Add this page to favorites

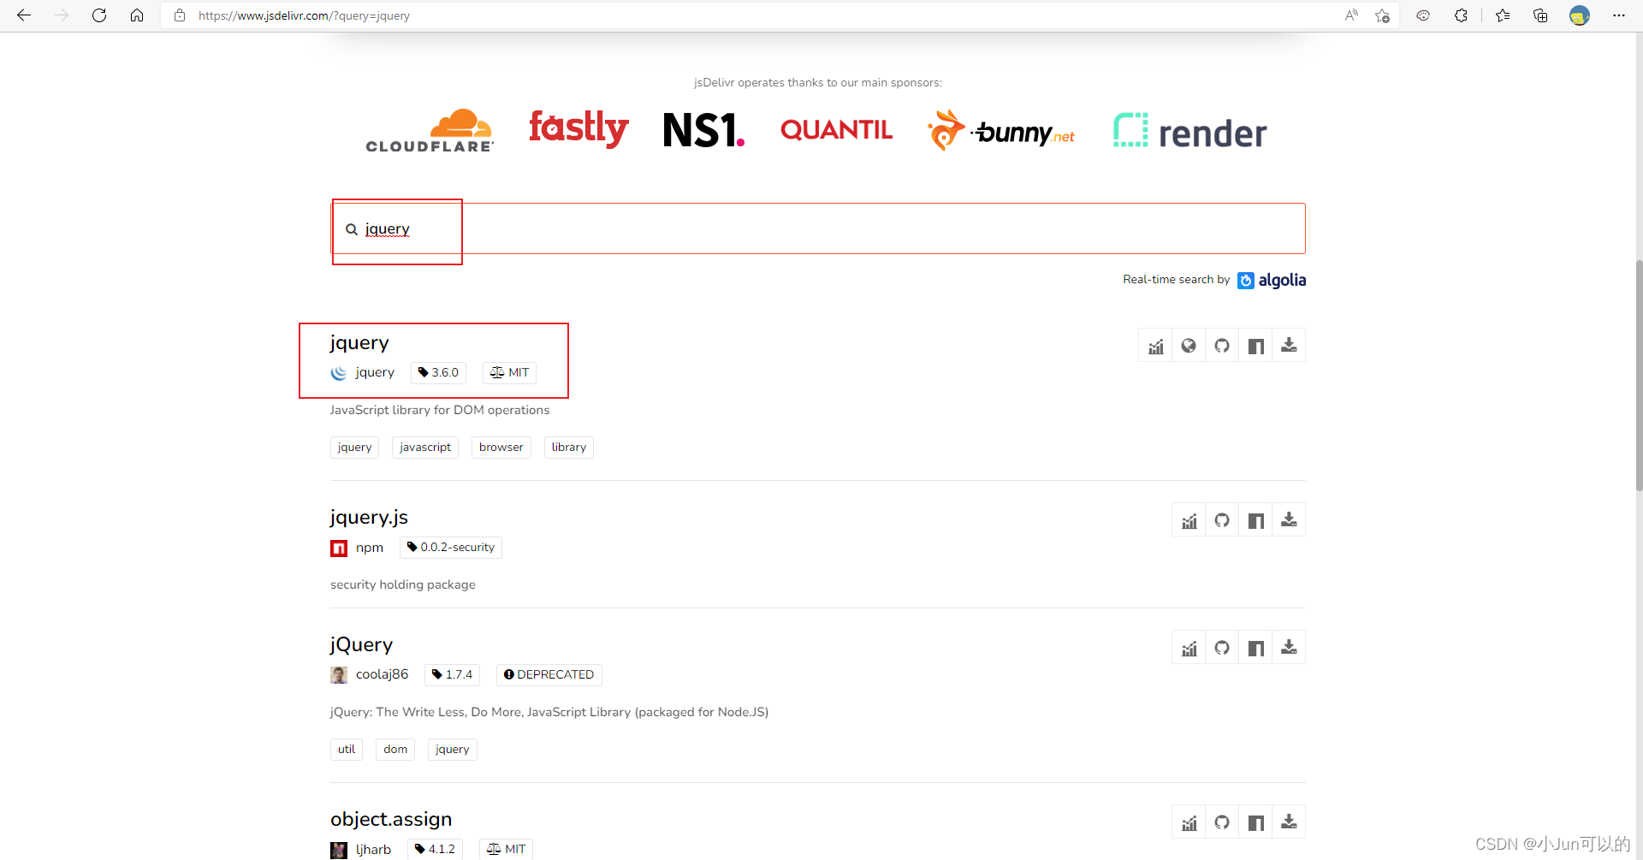click(1382, 15)
